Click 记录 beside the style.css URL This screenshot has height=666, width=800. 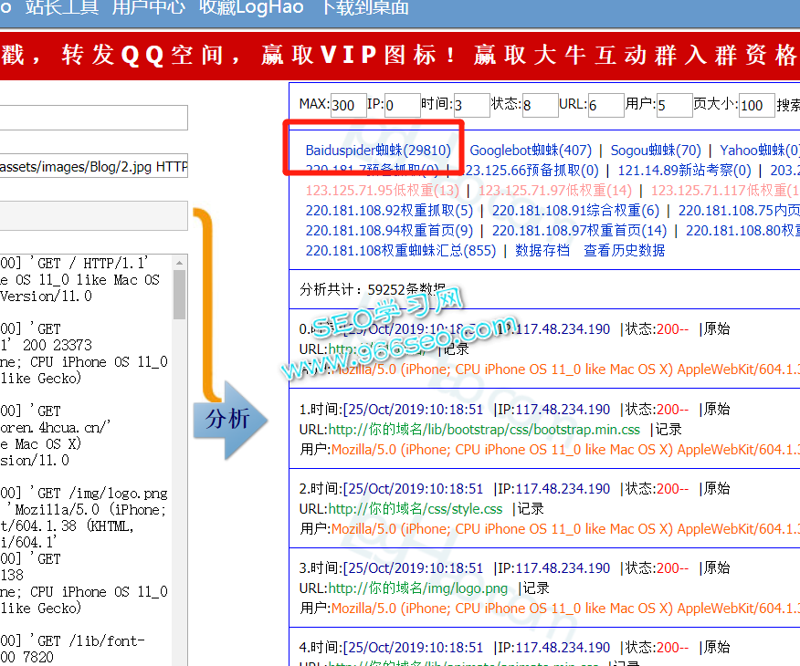[x=531, y=508]
